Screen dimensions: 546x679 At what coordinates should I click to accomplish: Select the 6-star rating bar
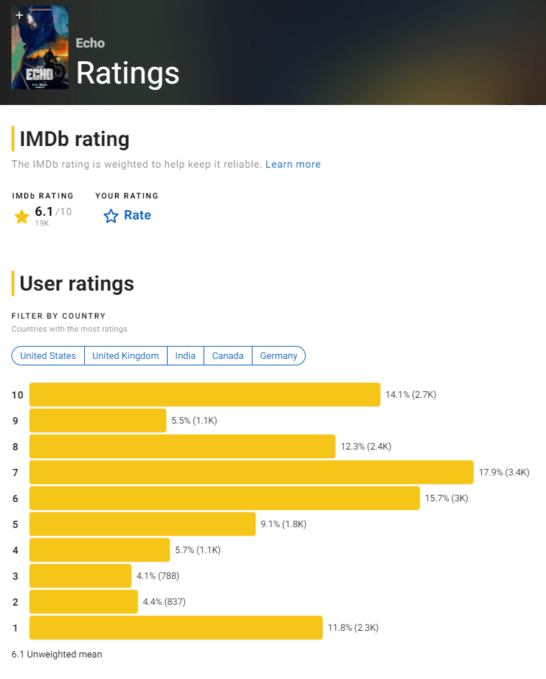[x=224, y=498]
